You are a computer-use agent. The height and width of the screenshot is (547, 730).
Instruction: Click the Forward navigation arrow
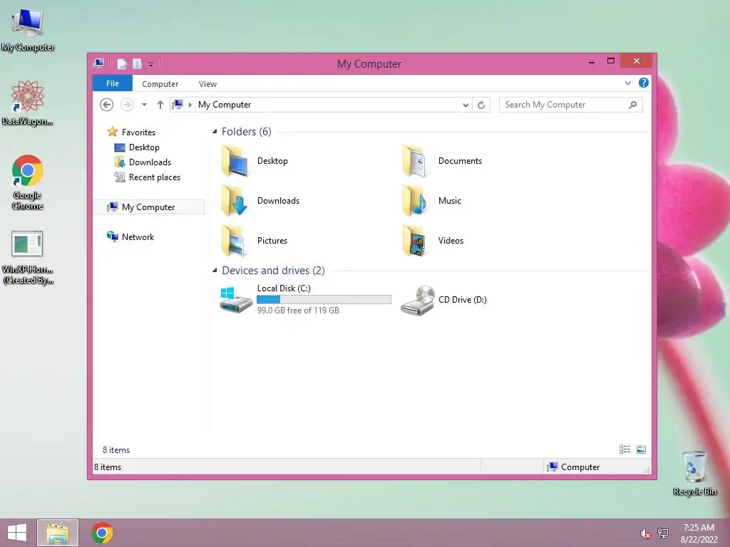[x=127, y=105]
